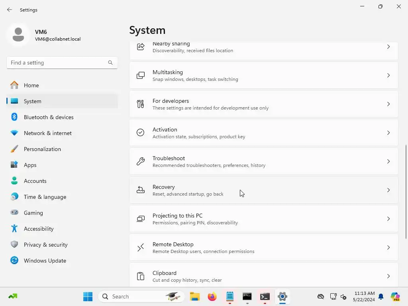Select System in the sidebar
The width and height of the screenshot is (408, 306).
coord(62,101)
